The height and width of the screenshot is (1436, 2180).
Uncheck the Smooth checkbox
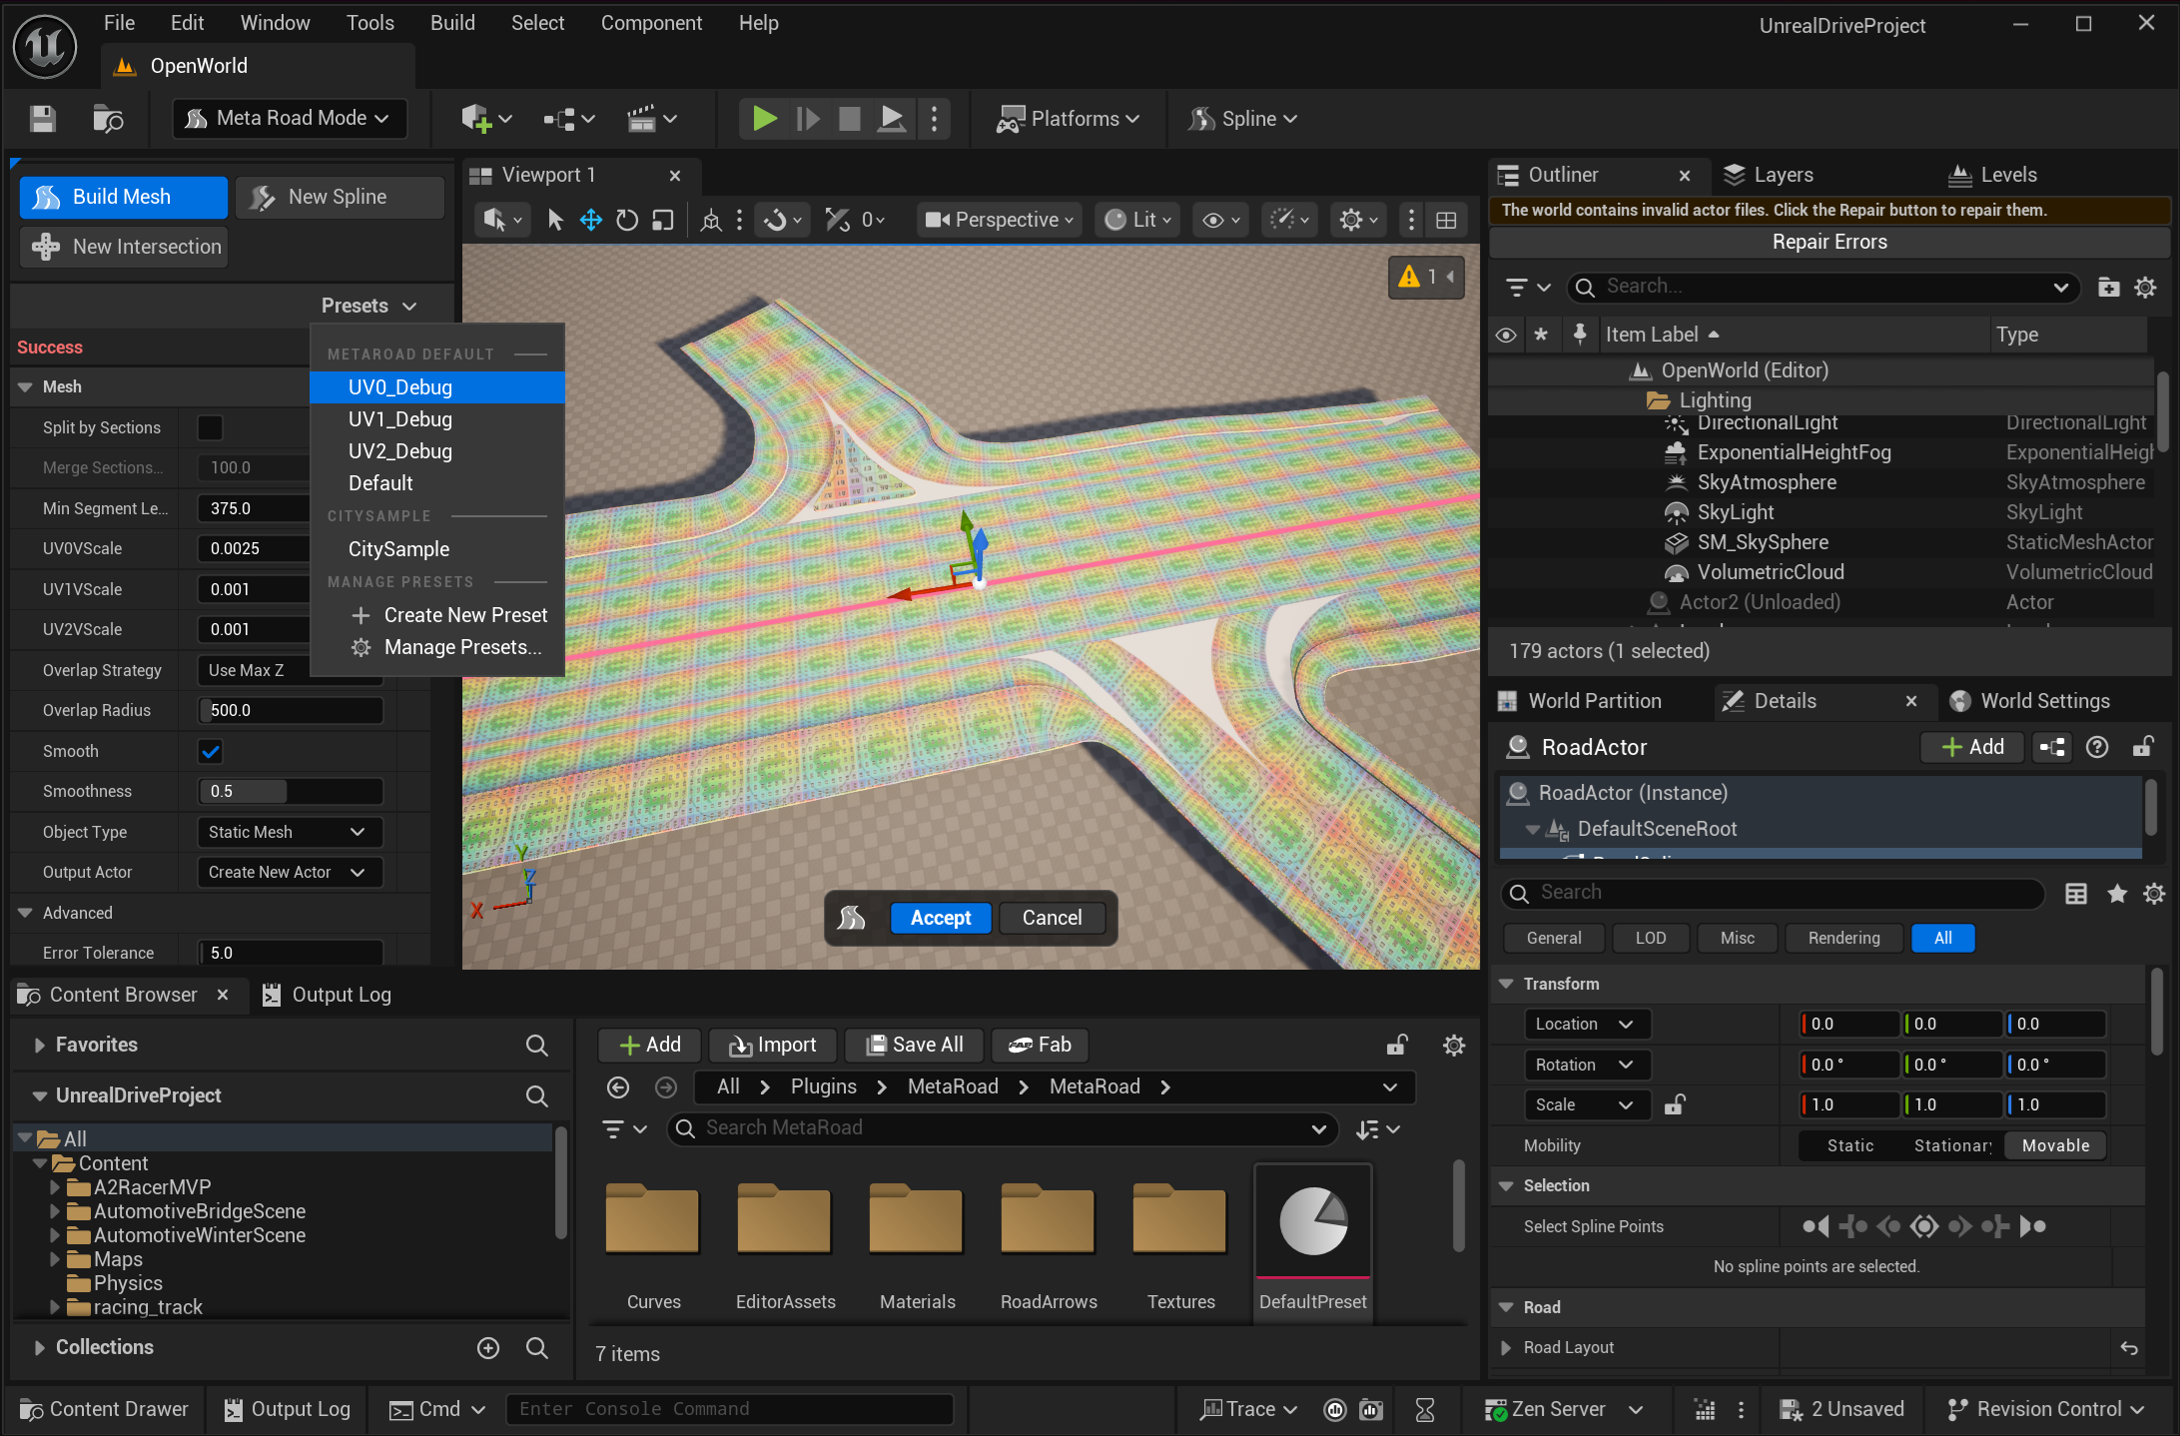(210, 752)
